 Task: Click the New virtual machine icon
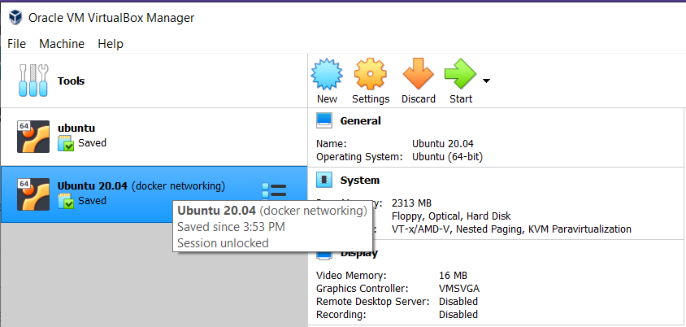click(x=327, y=74)
